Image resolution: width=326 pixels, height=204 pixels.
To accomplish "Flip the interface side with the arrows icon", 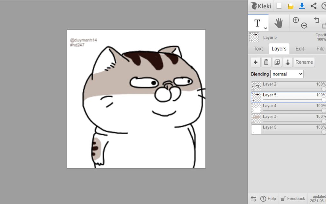I will click(253, 199).
